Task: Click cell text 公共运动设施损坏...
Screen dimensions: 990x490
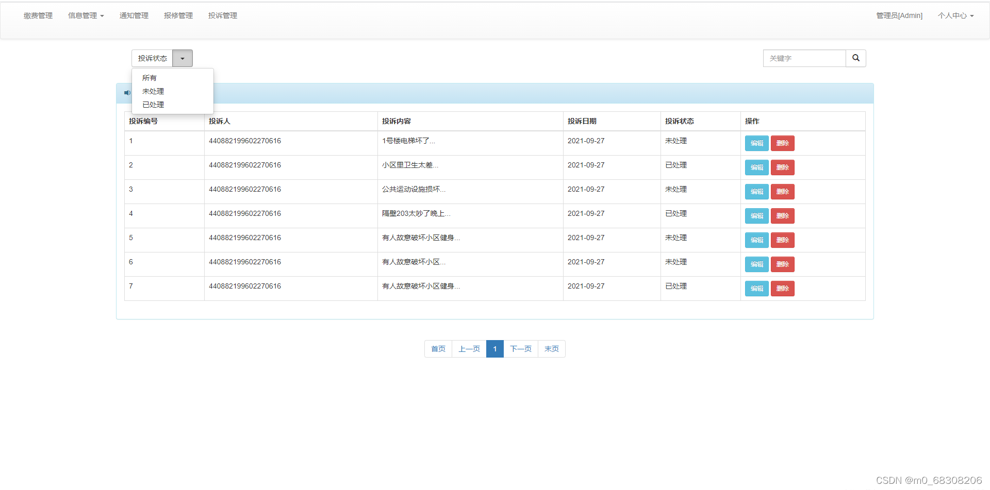Action: [414, 189]
